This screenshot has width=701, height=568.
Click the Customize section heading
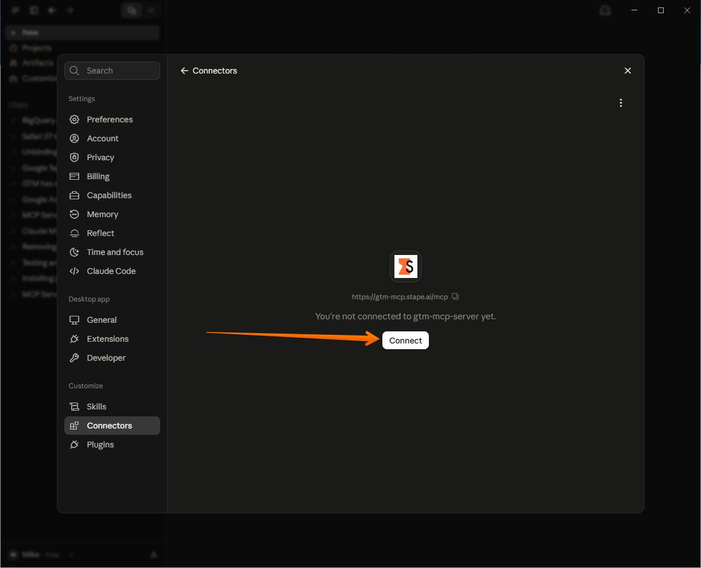[86, 386]
